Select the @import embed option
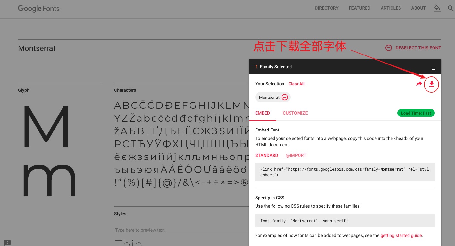 296,155
